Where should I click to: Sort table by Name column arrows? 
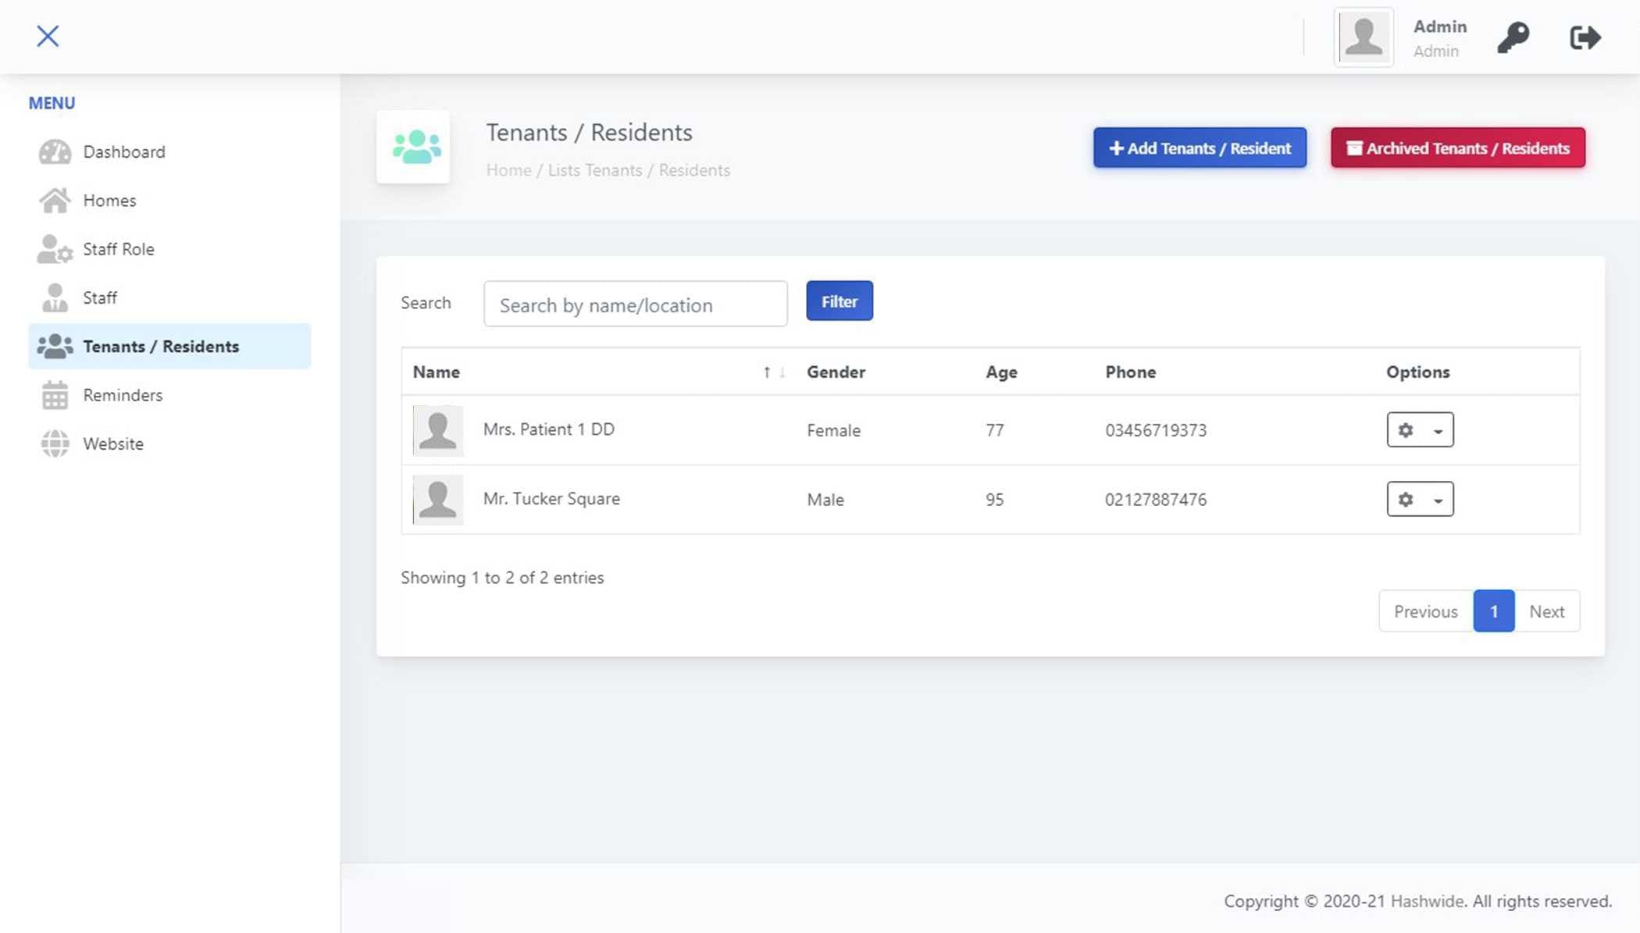(774, 372)
